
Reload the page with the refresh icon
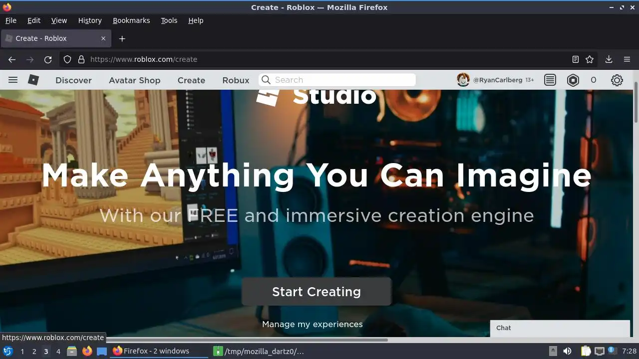pos(48,59)
